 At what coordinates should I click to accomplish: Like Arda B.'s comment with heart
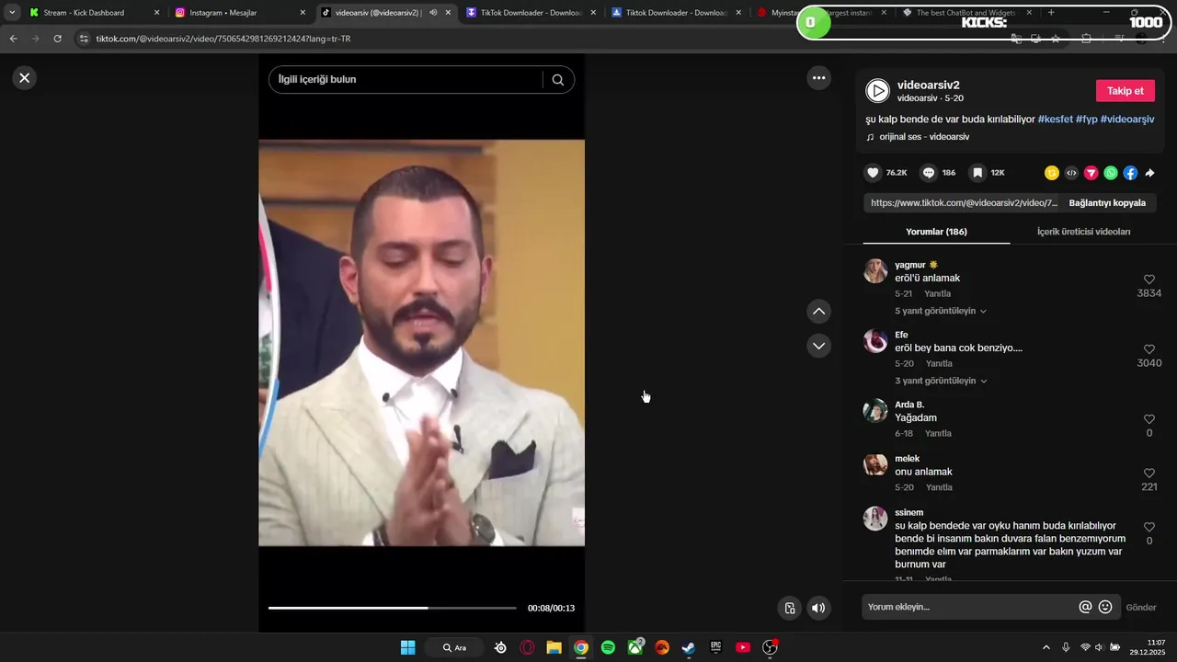[x=1149, y=419]
